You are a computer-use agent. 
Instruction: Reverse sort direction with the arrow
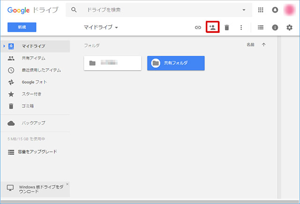tap(263, 45)
